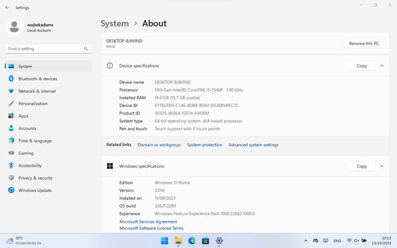Copy the Device specifications

[362, 66]
